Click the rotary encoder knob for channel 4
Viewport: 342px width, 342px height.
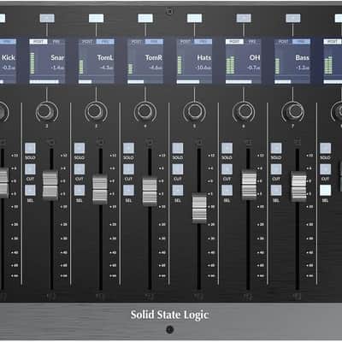pos(145,111)
